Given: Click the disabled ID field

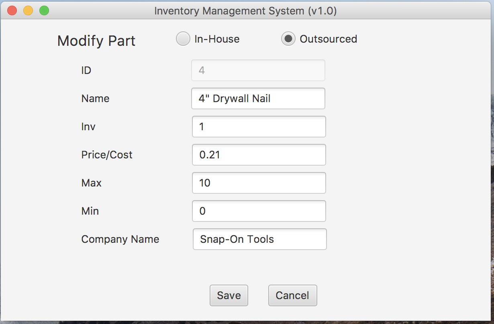Looking at the screenshot, I should tap(258, 71).
